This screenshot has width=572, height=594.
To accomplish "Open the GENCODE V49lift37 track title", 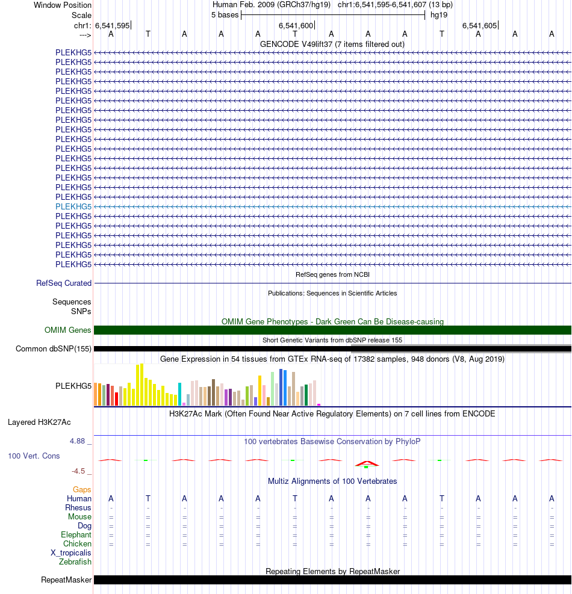I will (x=332, y=44).
